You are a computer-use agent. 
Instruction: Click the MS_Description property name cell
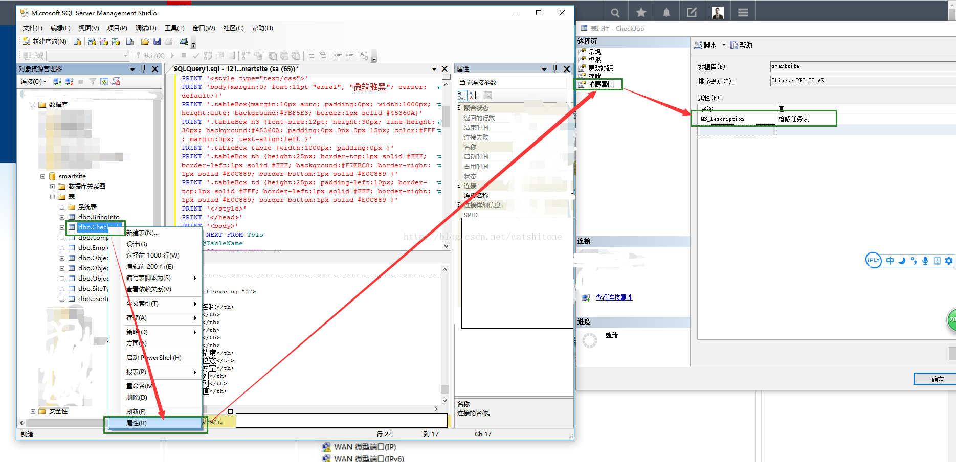pos(737,119)
